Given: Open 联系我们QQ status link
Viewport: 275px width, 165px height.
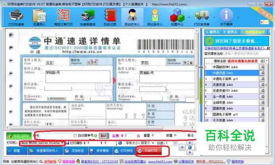Looking at the screenshot, I should point(100,162).
